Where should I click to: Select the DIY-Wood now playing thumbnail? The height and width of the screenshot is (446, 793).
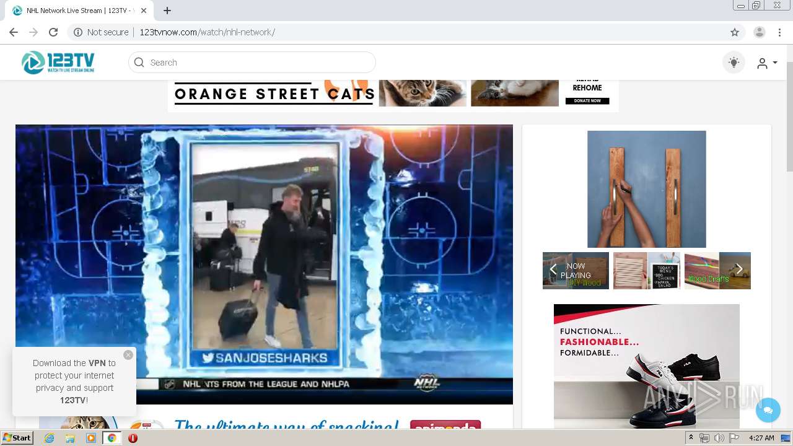point(576,271)
